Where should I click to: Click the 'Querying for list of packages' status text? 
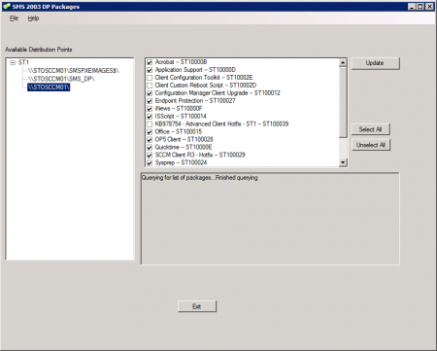[x=199, y=178]
